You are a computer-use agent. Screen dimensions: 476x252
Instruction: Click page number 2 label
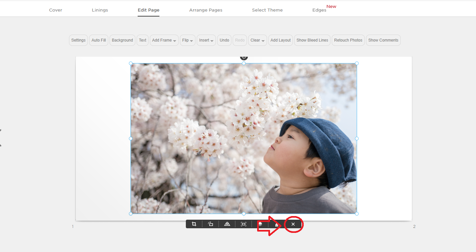point(414,227)
